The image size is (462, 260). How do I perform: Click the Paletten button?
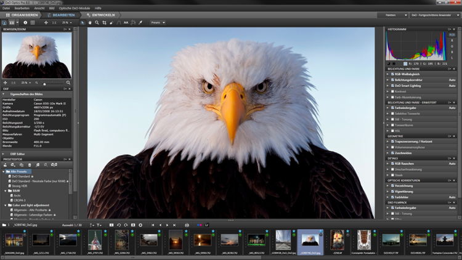392,15
